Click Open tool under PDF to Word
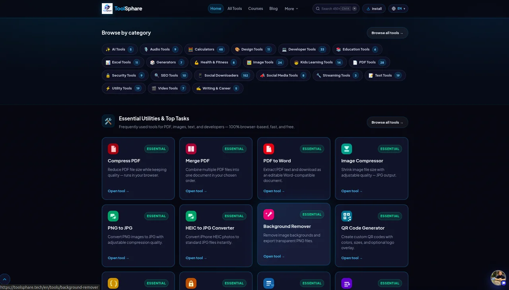Viewport: 509px width, 290px height. coord(274,191)
